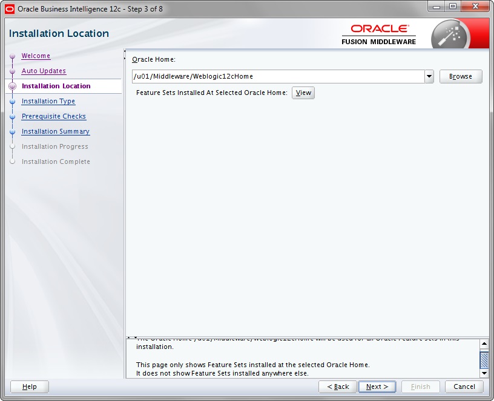Image resolution: width=494 pixels, height=401 pixels.
Task: Click the text 'It does not show Feature Sets installed anywhere else.'
Action: pyautogui.click(x=222, y=373)
